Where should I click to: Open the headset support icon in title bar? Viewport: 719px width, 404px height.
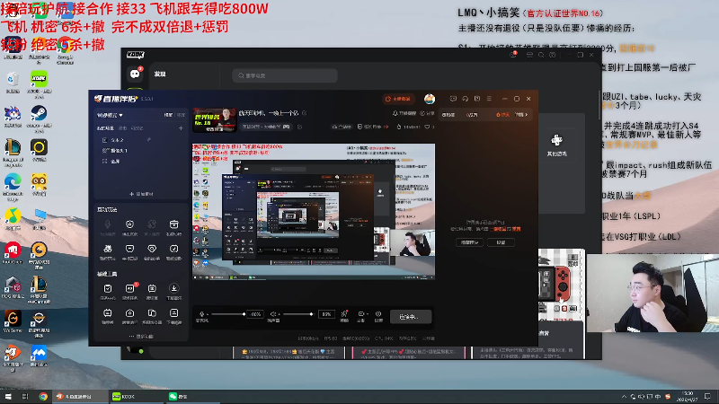tap(465, 99)
